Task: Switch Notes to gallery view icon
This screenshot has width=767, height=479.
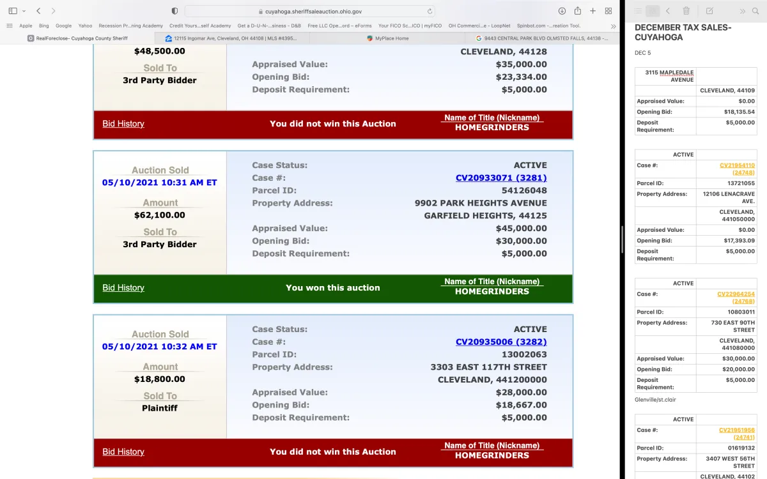Action: [x=653, y=11]
